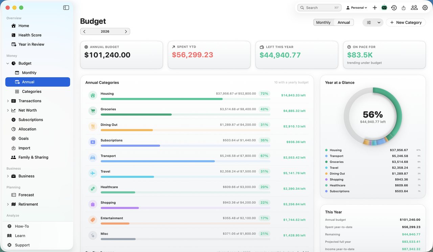The image size is (433, 252).
Task: Click Dining Out entry in chart legend
Action: (x=373, y=174)
